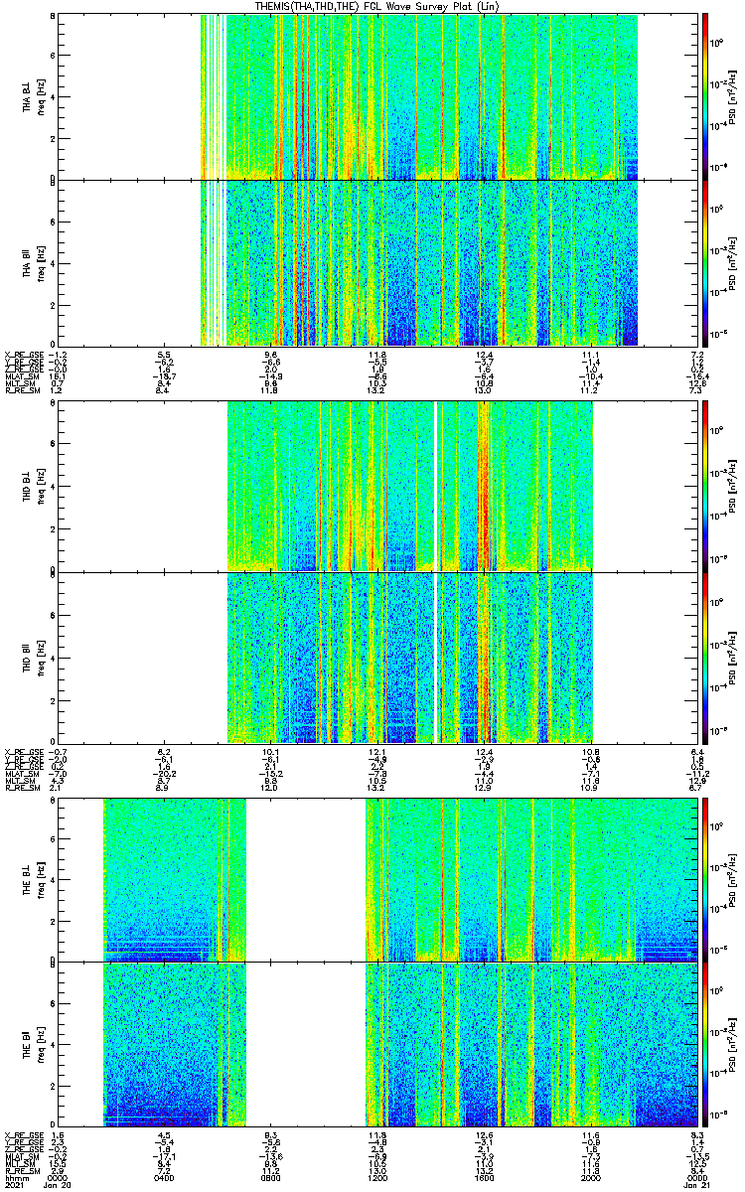Click the '0400' time tick label
This screenshot has height=1192, width=745.
point(165,1179)
